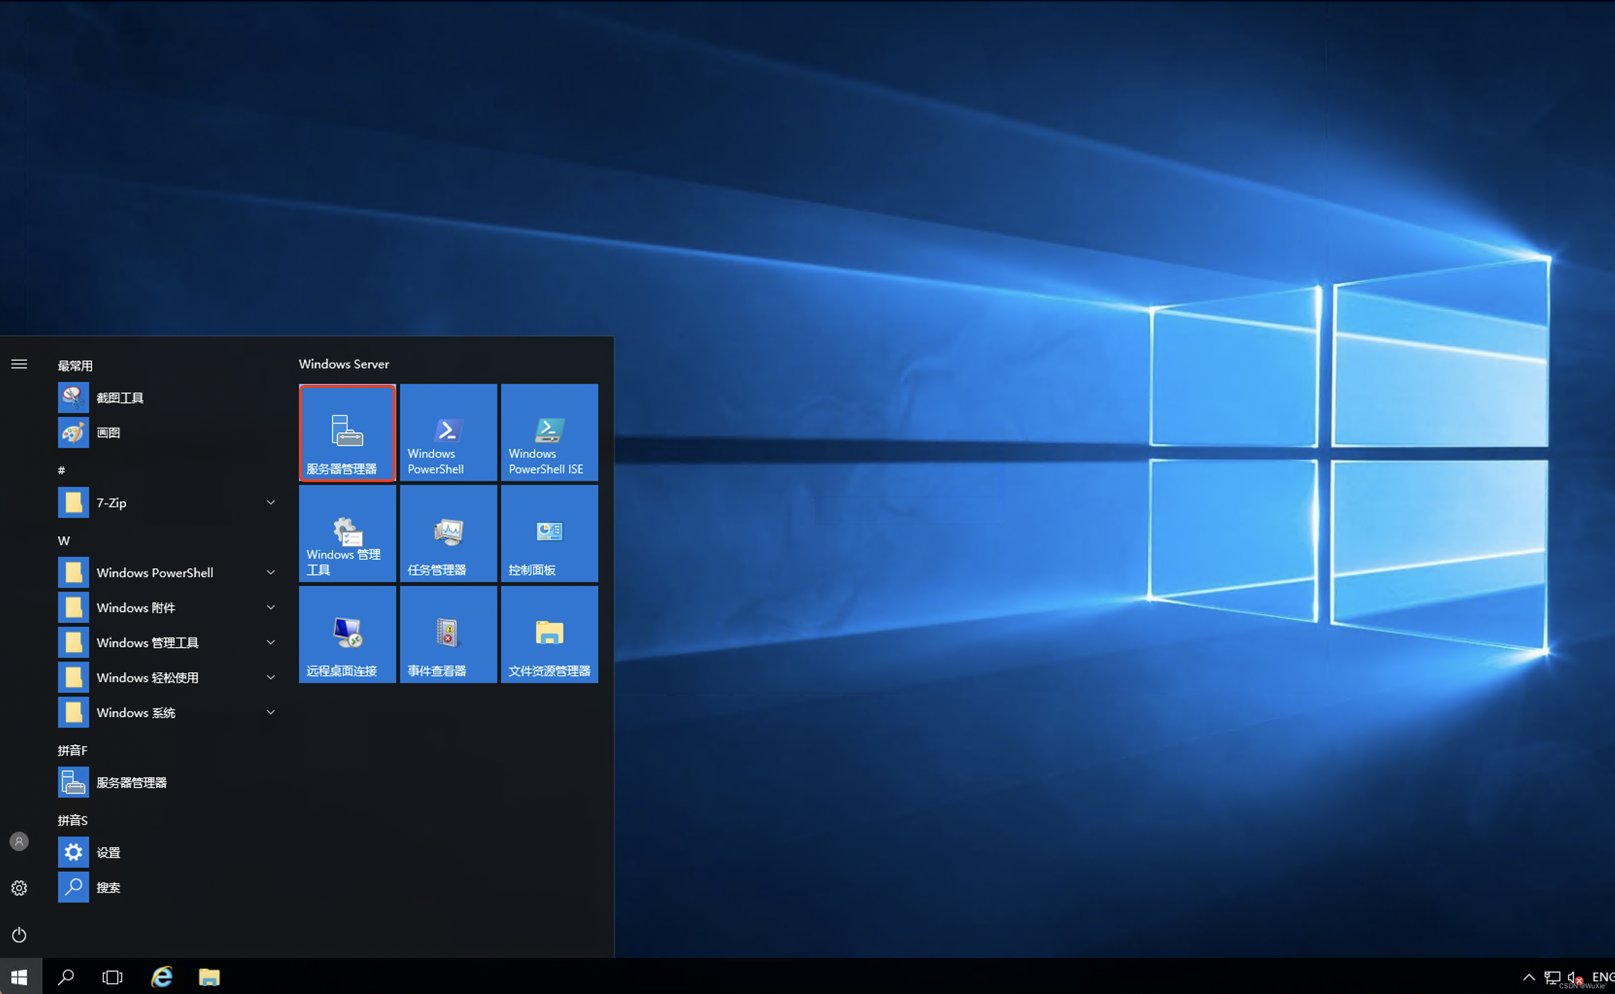Open the 文件资源管理器 tile
Image resolution: width=1615 pixels, height=994 pixels.
550,635
